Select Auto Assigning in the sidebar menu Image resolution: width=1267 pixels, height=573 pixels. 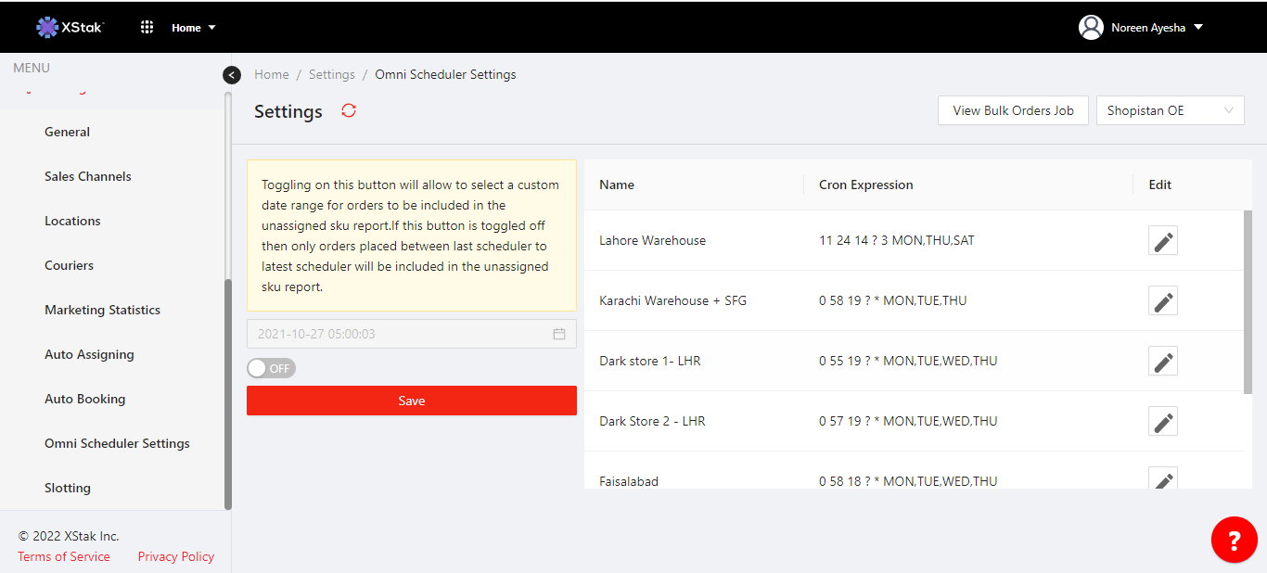coord(89,354)
